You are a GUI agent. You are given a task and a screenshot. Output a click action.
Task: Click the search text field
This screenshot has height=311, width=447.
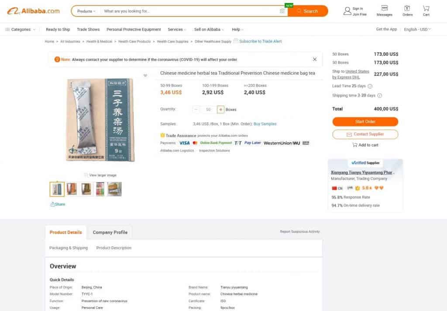click(189, 11)
